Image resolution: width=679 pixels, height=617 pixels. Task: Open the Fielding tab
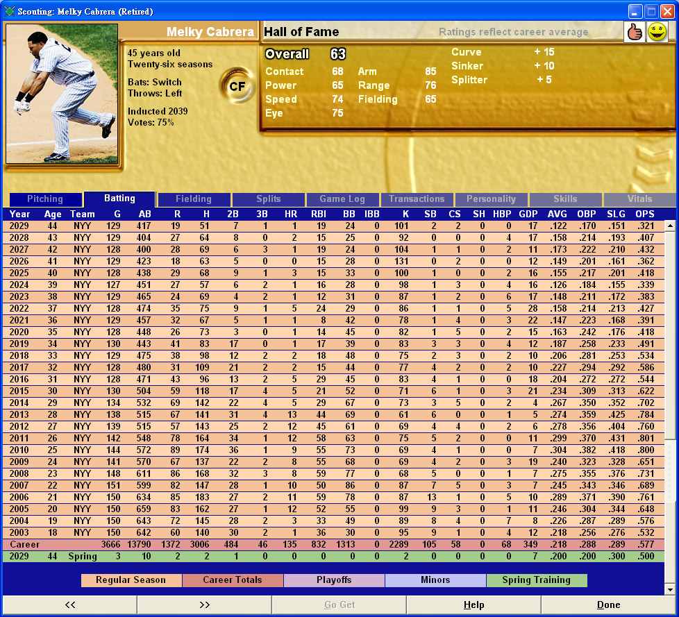coord(194,199)
